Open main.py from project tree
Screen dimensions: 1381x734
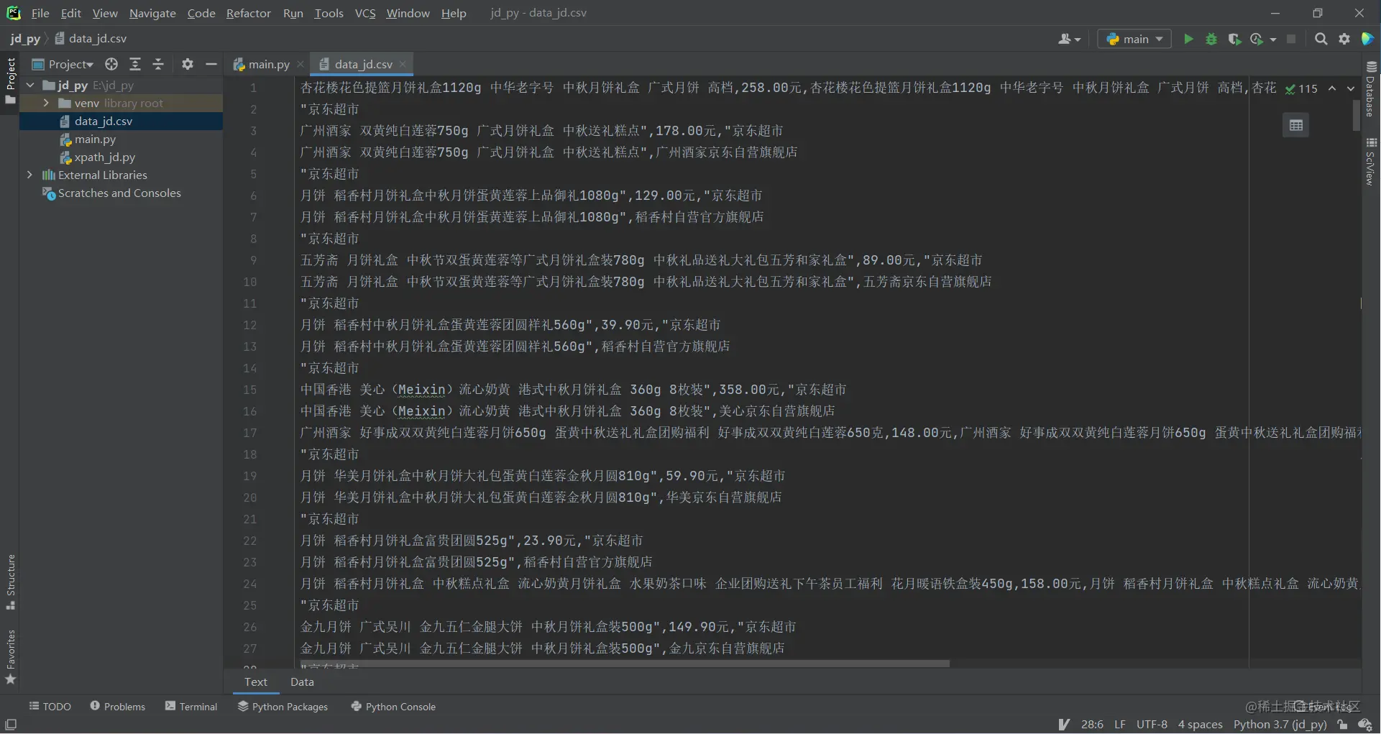(x=95, y=139)
